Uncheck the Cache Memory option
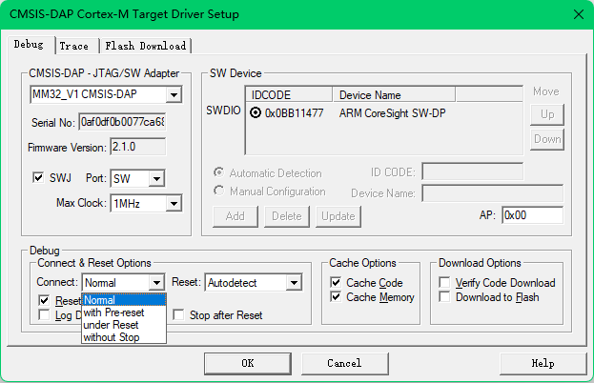This screenshot has height=383, width=594. pos(336,297)
